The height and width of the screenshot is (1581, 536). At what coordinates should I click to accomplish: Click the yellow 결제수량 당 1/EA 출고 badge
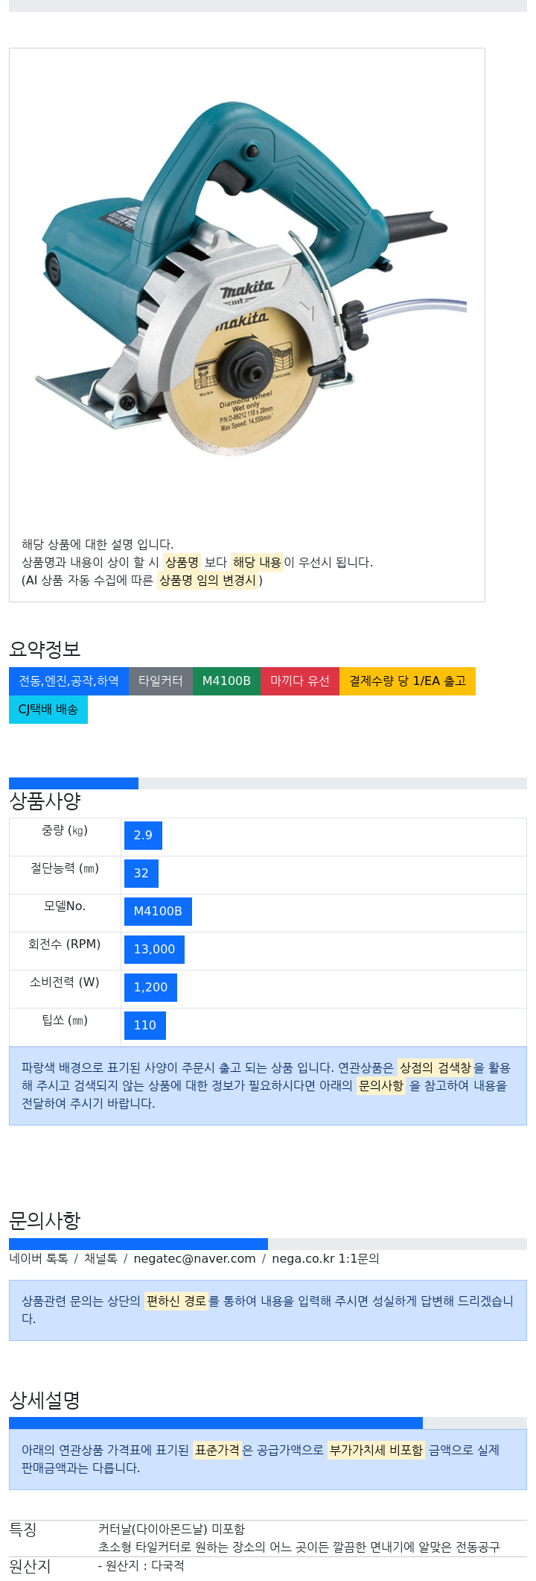click(407, 681)
